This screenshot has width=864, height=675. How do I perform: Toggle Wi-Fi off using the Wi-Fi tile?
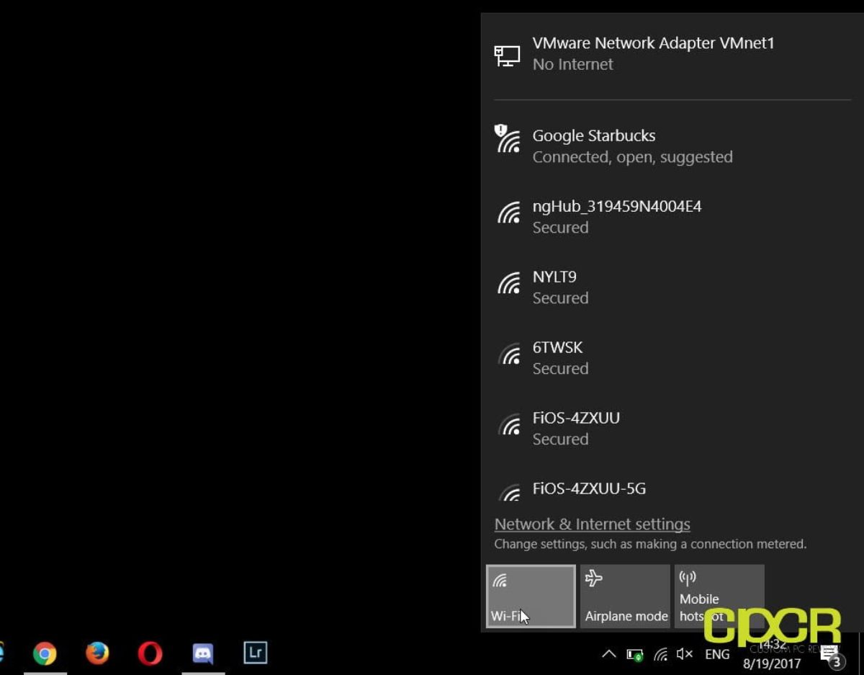click(531, 596)
